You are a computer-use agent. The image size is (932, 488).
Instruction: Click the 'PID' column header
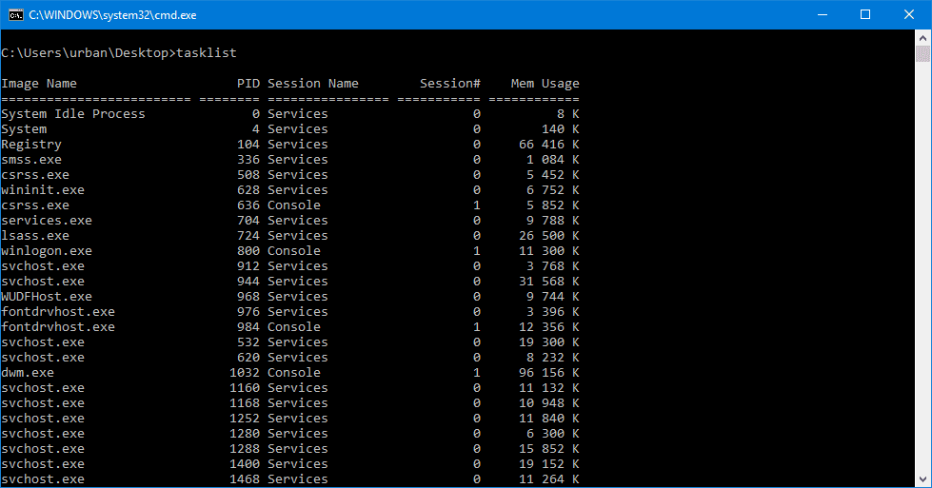pos(248,84)
